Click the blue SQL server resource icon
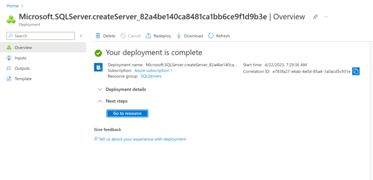This screenshot has height=180, width=373. click(x=98, y=67)
